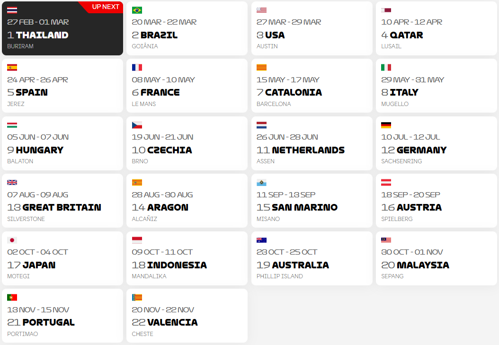499x345 pixels.
Task: Select the Portugal round at Portimao
Action: (62, 315)
